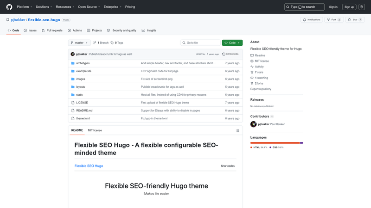The width and height of the screenshot is (371, 208).
Task: Open Security and quality tab
Action: coord(122,31)
